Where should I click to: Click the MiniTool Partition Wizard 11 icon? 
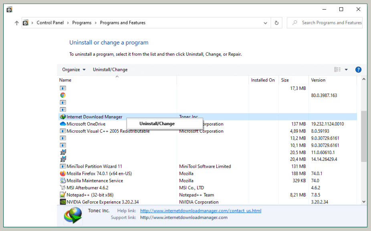click(x=63, y=166)
